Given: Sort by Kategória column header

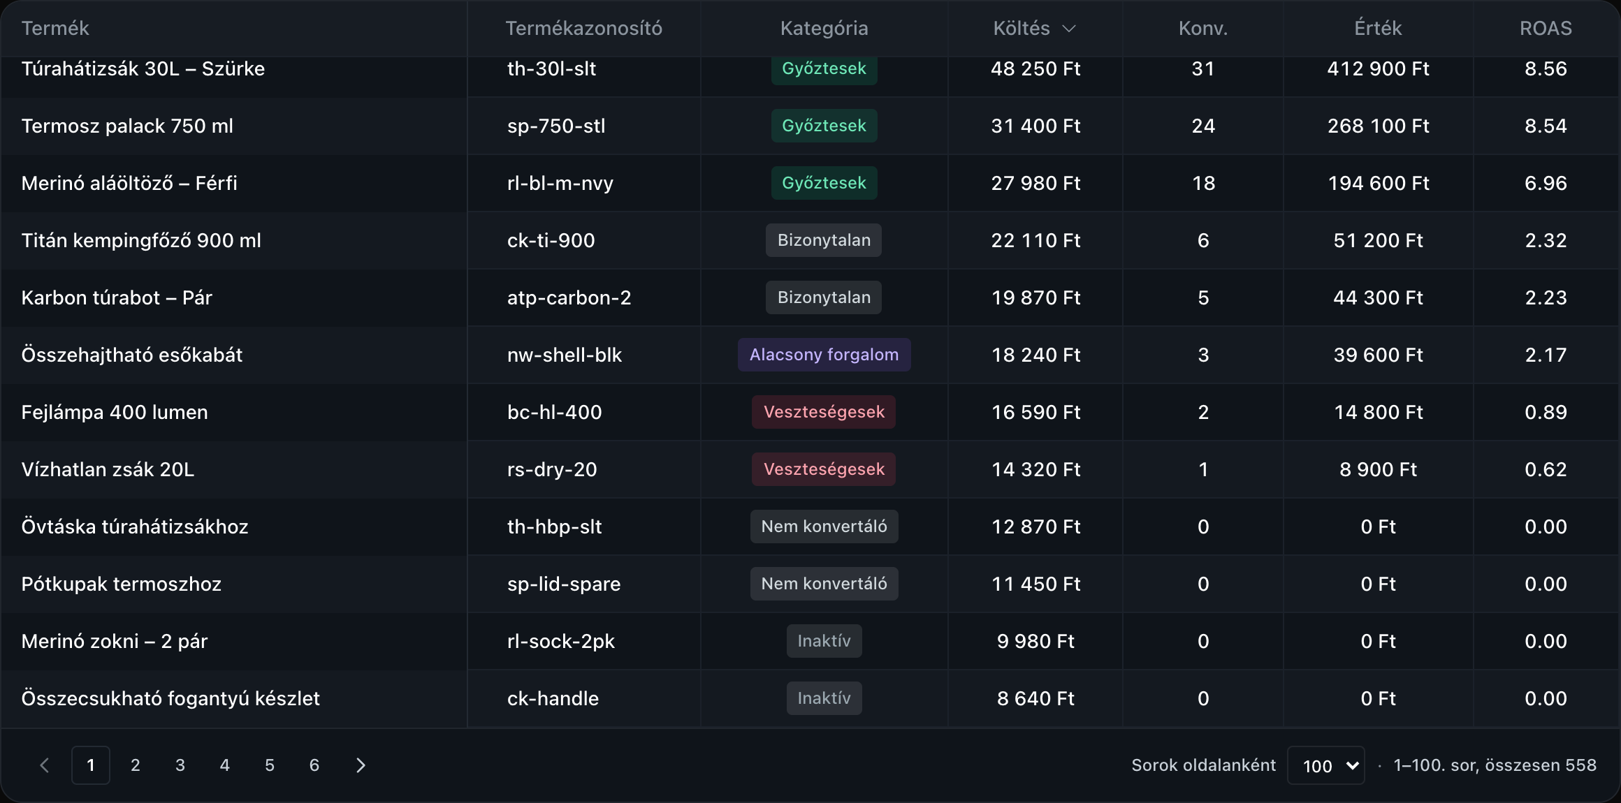Looking at the screenshot, I should [824, 29].
